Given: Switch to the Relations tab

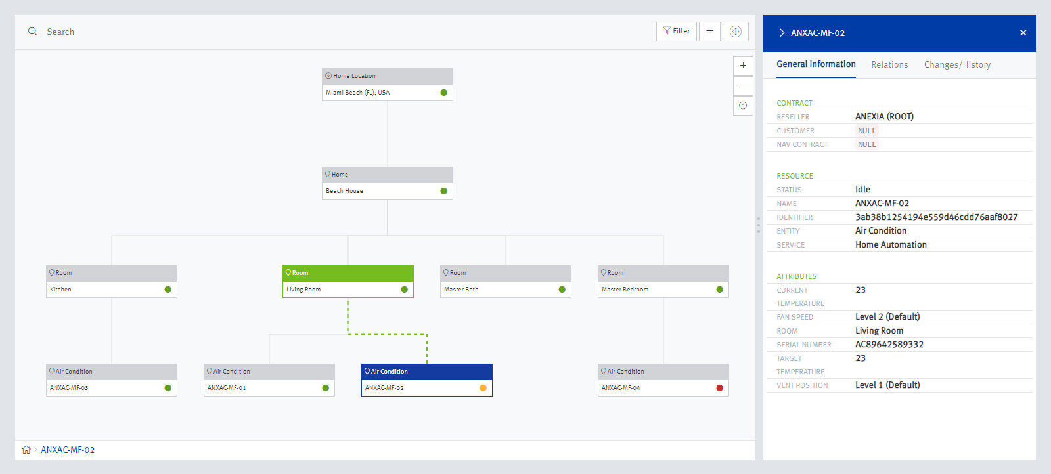Looking at the screenshot, I should (889, 64).
